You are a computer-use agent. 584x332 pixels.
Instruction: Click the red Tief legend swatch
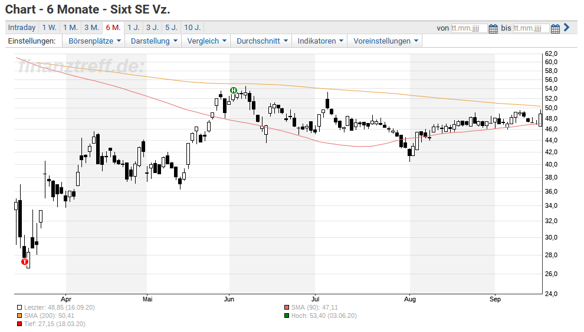coord(19,324)
